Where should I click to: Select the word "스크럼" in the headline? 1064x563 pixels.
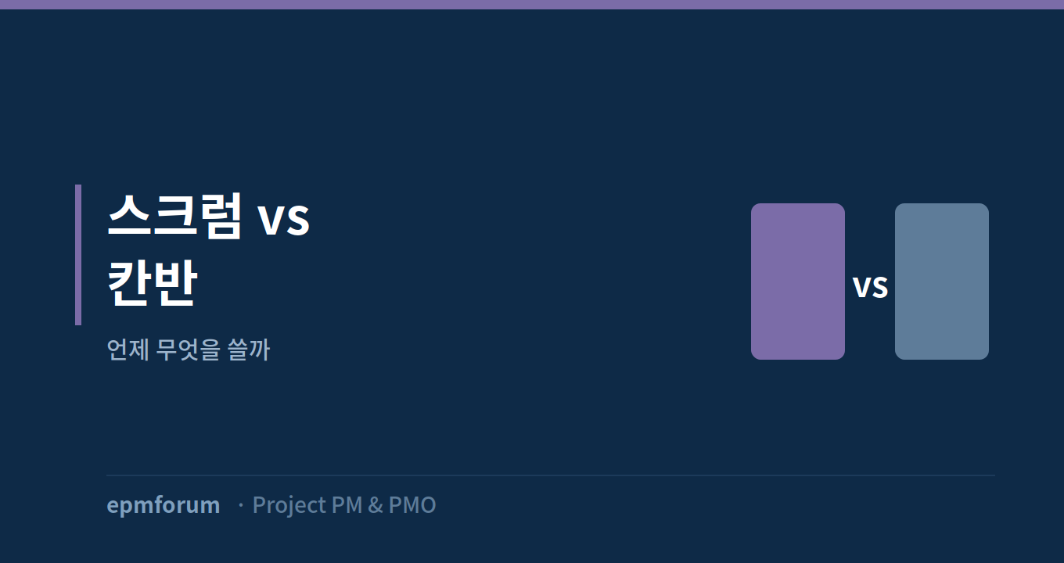[x=174, y=216]
